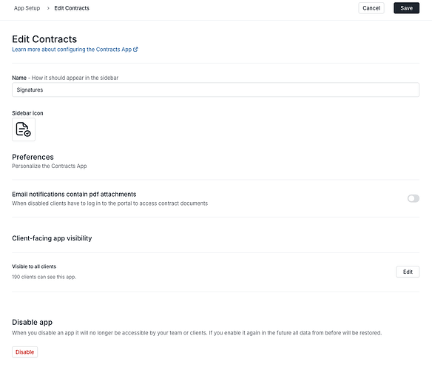432x370 pixels.
Task: Click the Sidebar icon label
Action: click(x=27, y=113)
